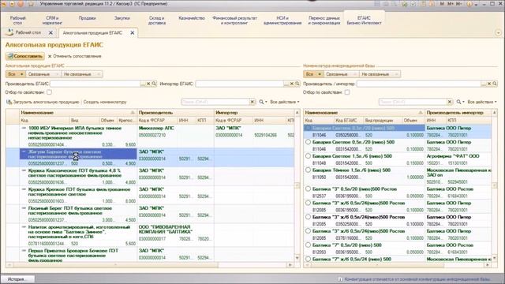Open right table Все действия dropdown
Image resolution: width=505 pixels, height=284 pixels.
(x=482, y=102)
